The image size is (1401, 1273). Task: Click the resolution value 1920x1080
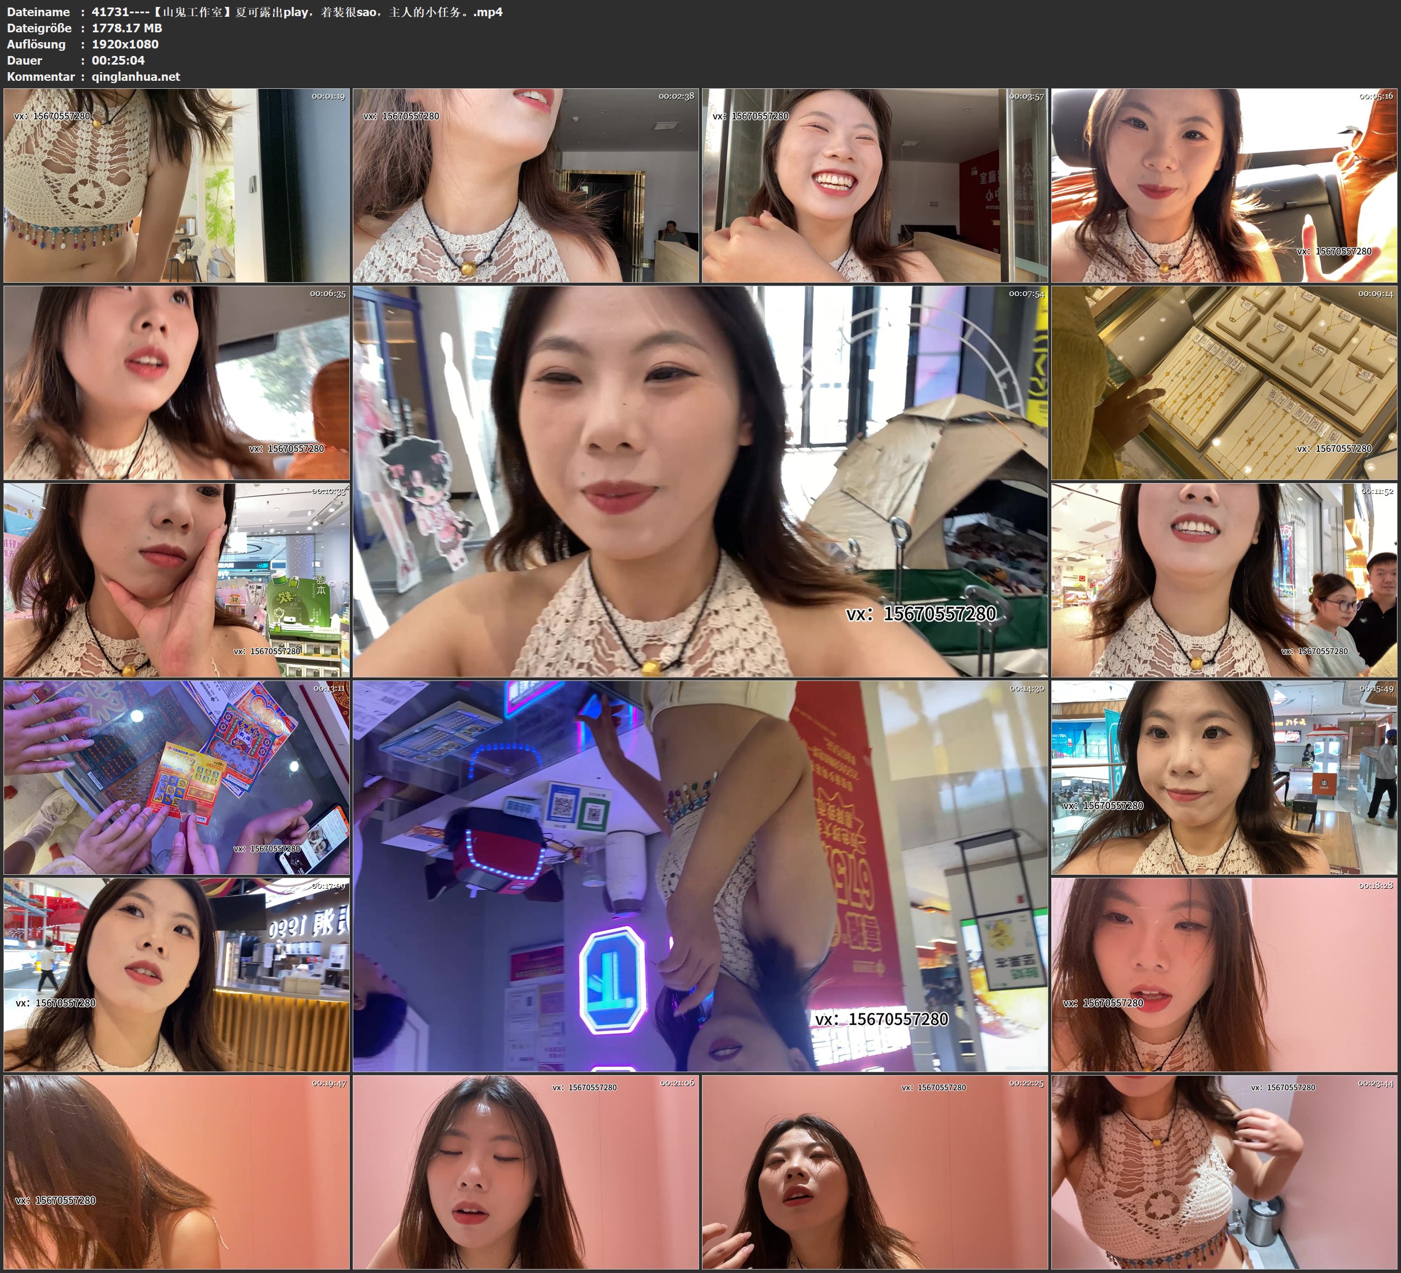click(x=125, y=44)
